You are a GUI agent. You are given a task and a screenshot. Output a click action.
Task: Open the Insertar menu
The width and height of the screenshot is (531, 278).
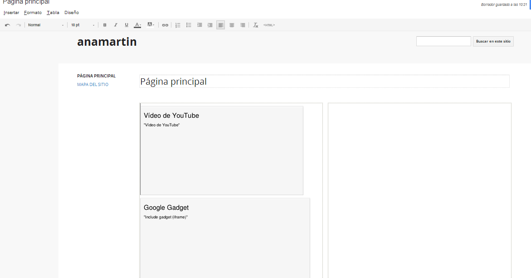(11, 13)
